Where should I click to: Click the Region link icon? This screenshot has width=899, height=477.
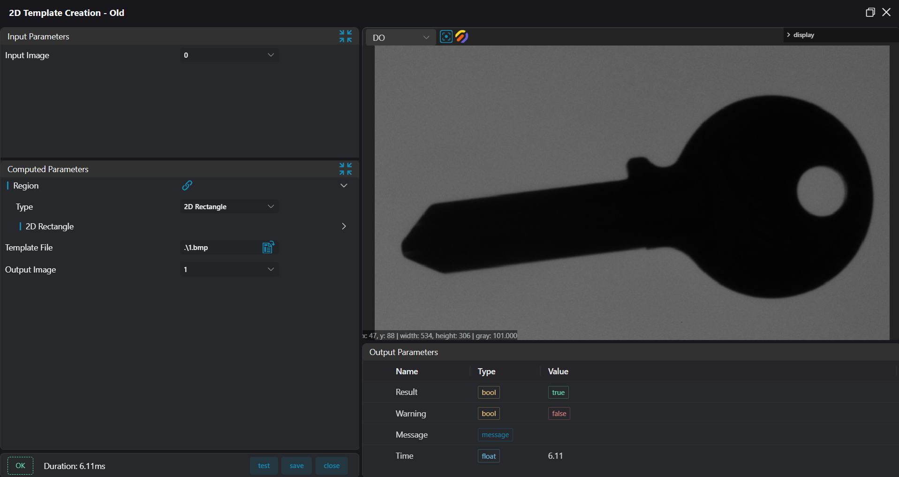pos(187,185)
